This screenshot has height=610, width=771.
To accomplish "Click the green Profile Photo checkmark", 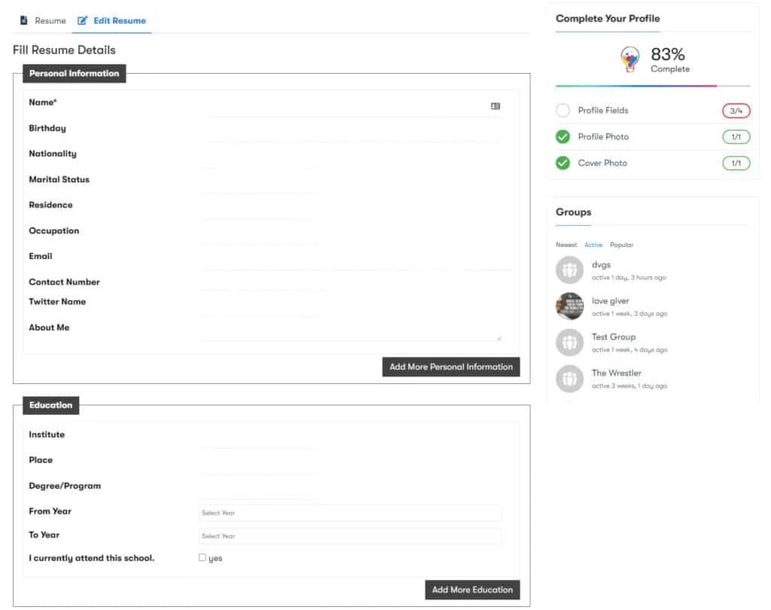I will (x=562, y=137).
